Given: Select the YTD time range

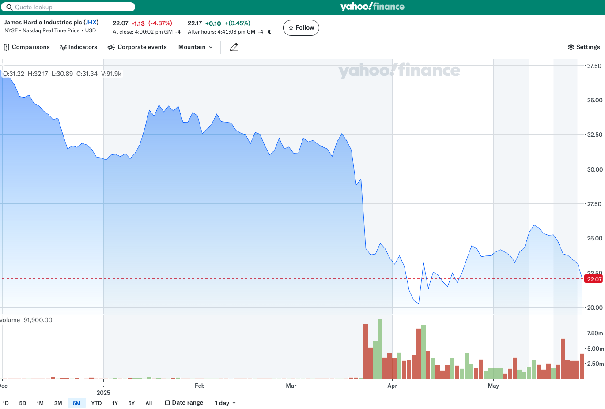Looking at the screenshot, I should tap(96, 403).
